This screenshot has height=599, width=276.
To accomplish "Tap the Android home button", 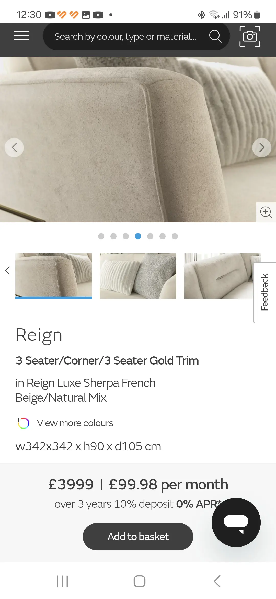I will coord(139,581).
